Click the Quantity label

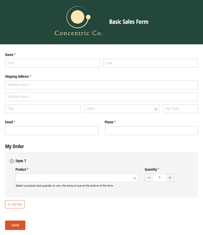point(151,169)
